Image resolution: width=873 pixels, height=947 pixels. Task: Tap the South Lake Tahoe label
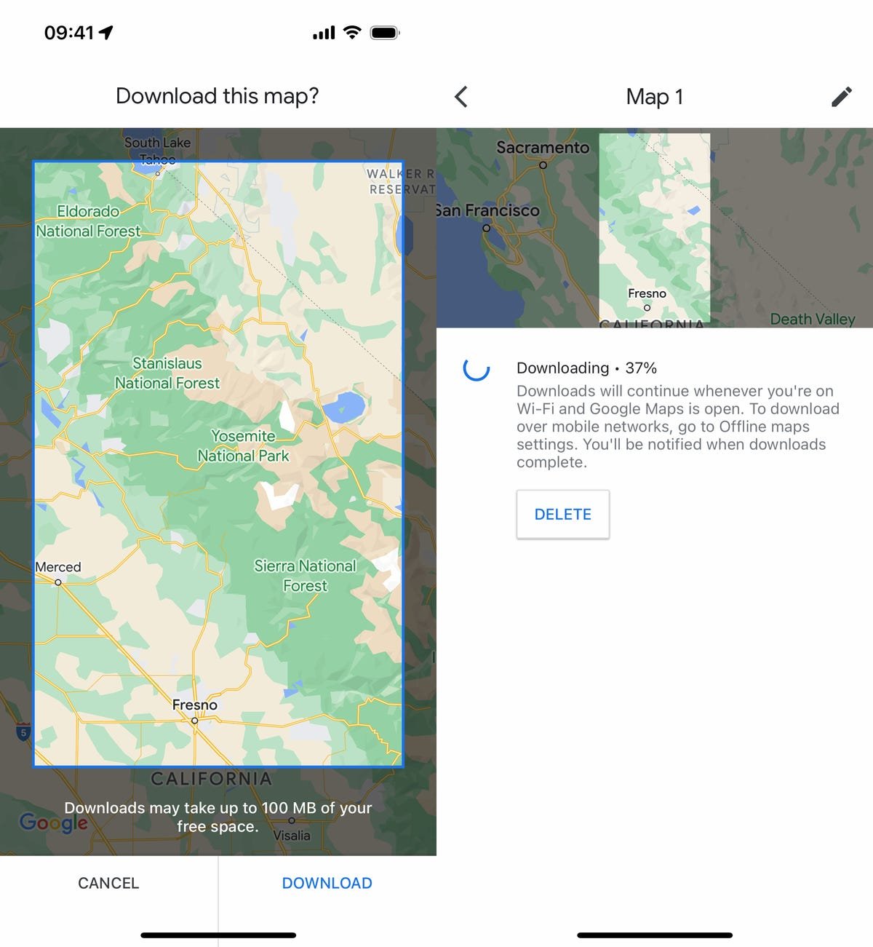coord(157,151)
